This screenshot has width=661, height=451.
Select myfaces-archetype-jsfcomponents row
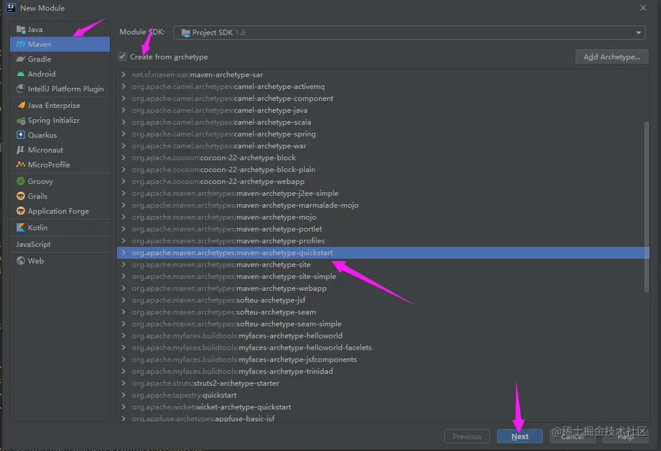383,360
